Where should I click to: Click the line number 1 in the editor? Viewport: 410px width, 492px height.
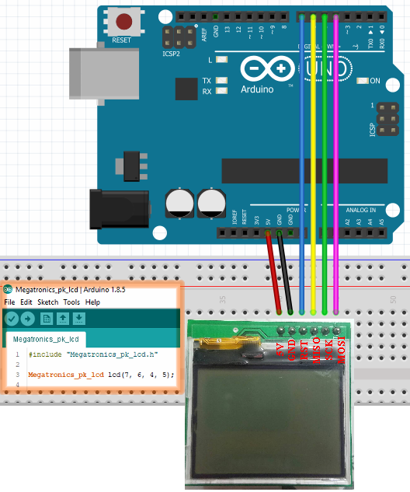[x=18, y=354]
